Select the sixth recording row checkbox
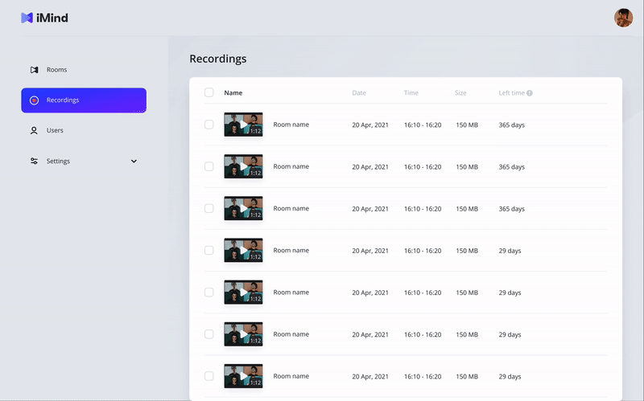This screenshot has width=644, height=401. point(209,334)
